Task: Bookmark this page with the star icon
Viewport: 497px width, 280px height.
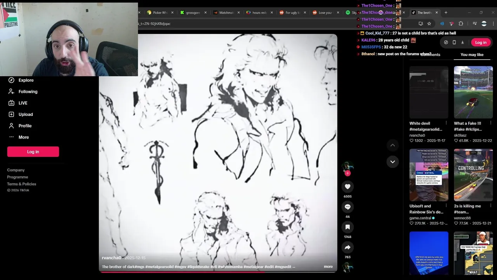Action: (x=429, y=24)
